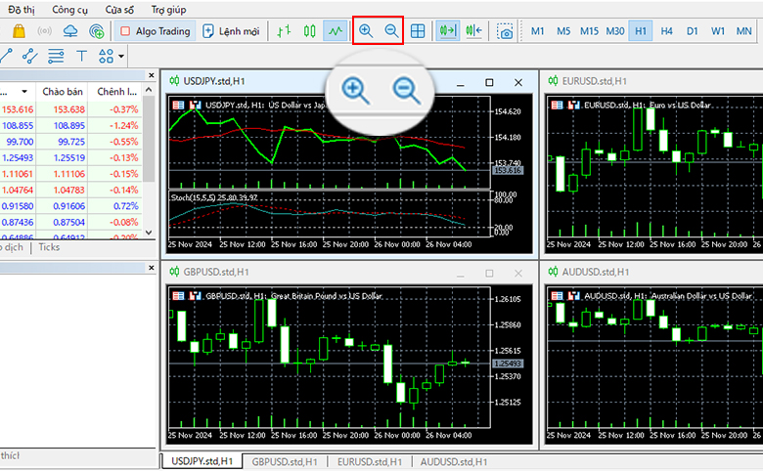Click the zoom in magnifier in toolbar
763x471 pixels.
point(366,31)
